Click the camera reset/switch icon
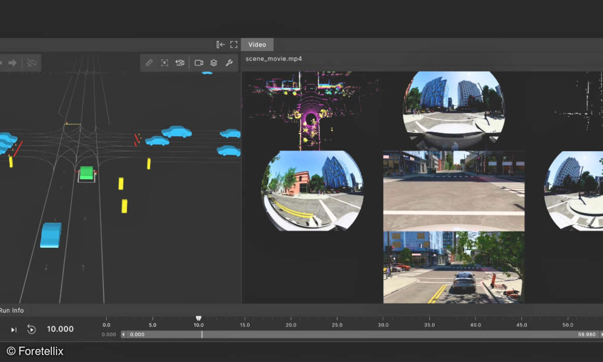Screen dimensions: 603x362 pos(180,63)
